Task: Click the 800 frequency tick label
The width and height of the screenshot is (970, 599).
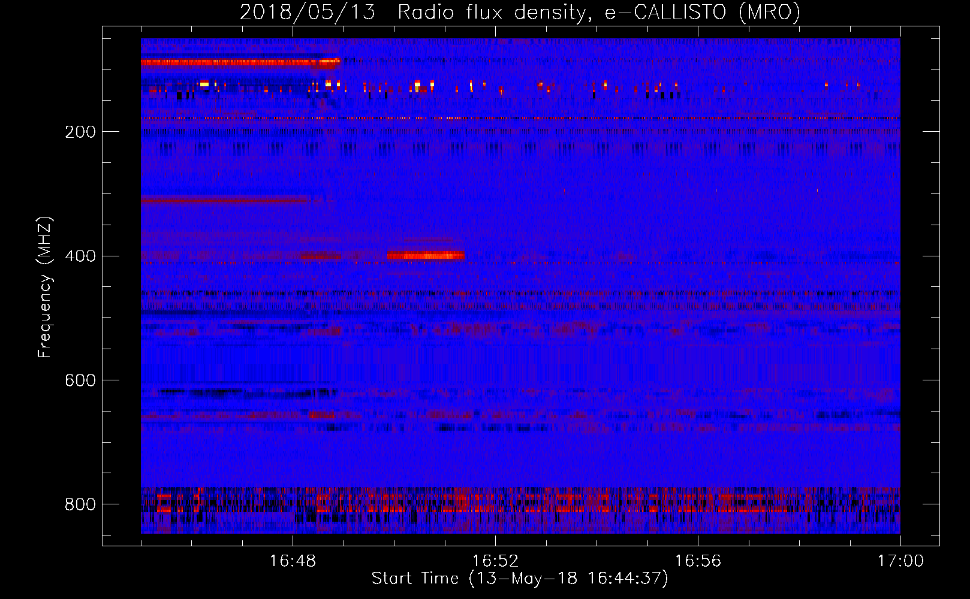Action: 80,504
